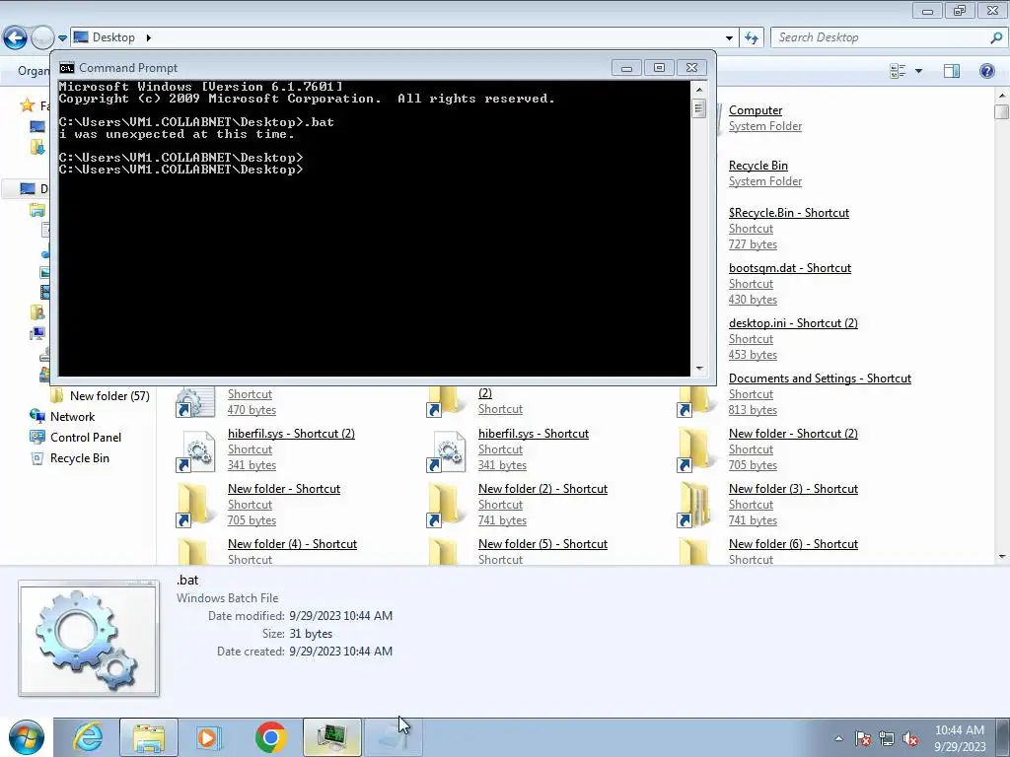This screenshot has width=1010, height=757.
Task: Launch Google Chrome from taskbar
Action: point(270,737)
